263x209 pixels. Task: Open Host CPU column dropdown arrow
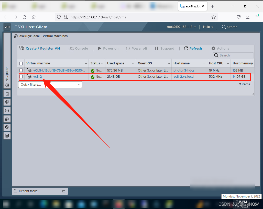228,63
